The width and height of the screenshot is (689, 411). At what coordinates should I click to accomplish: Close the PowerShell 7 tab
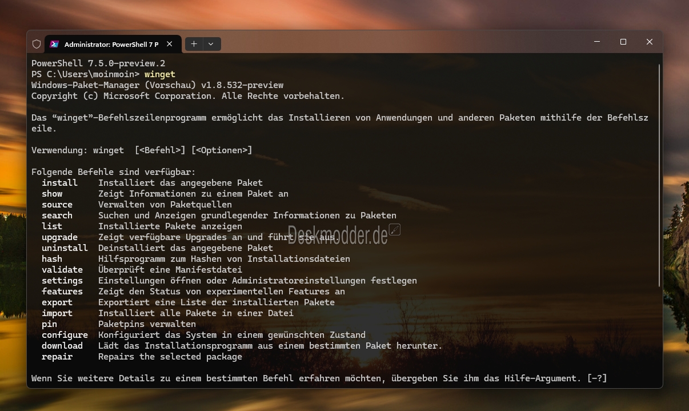pos(169,44)
